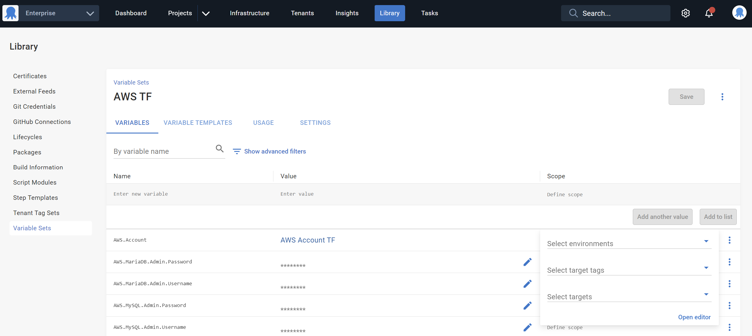Viewport: 752px width, 336px height.
Task: Click the Octopus logo
Action: pos(10,13)
